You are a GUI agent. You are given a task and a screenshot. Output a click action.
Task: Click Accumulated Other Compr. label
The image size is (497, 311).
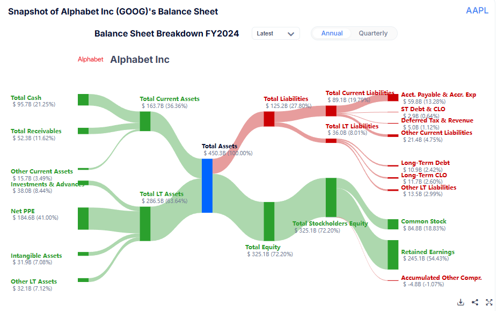441,278
